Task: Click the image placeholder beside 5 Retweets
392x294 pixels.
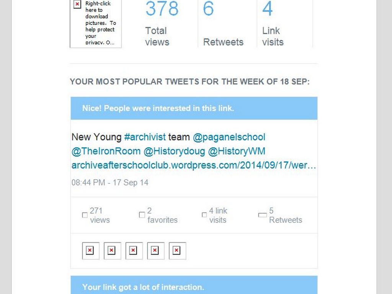Action: click(262, 215)
